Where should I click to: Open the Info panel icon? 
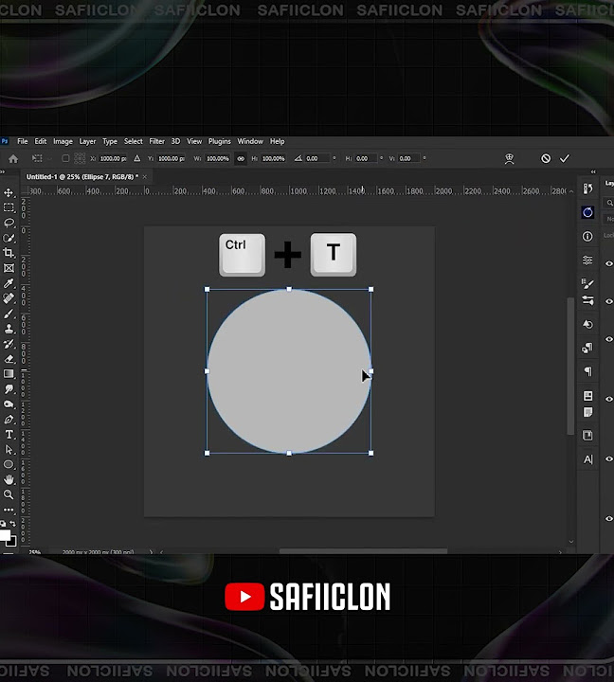pyautogui.click(x=587, y=236)
